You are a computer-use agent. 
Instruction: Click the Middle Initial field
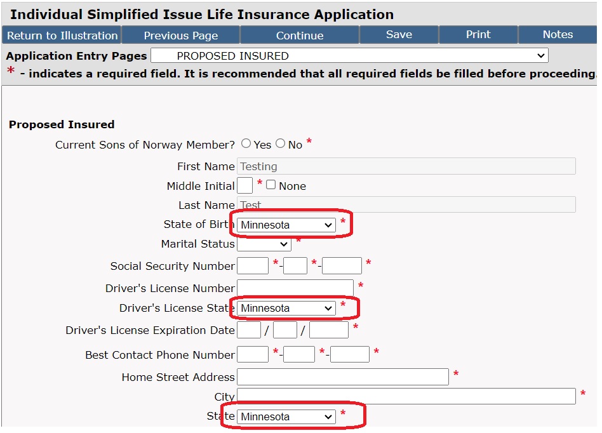tap(245, 185)
